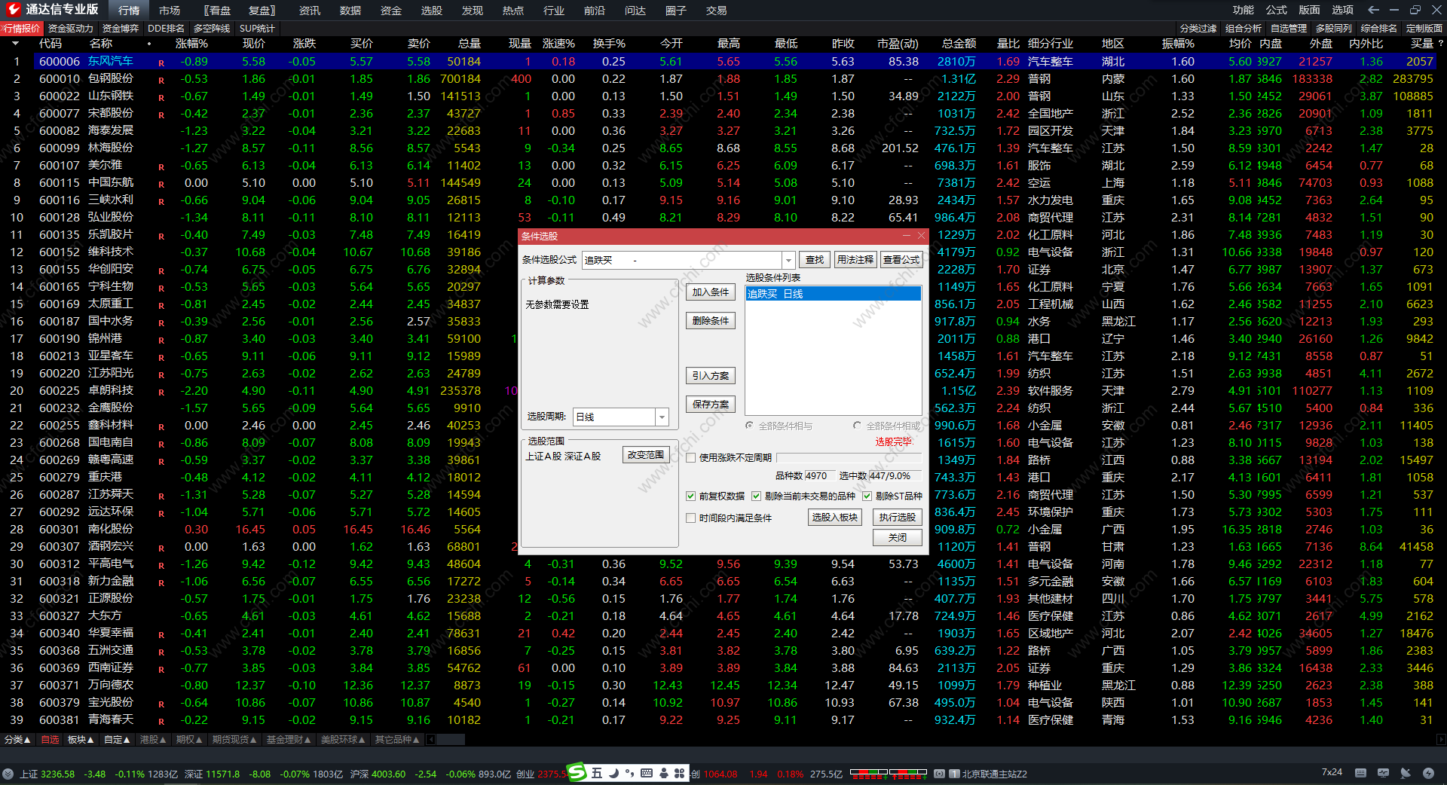Switch to the 资金驱动力 tab

coord(70,29)
